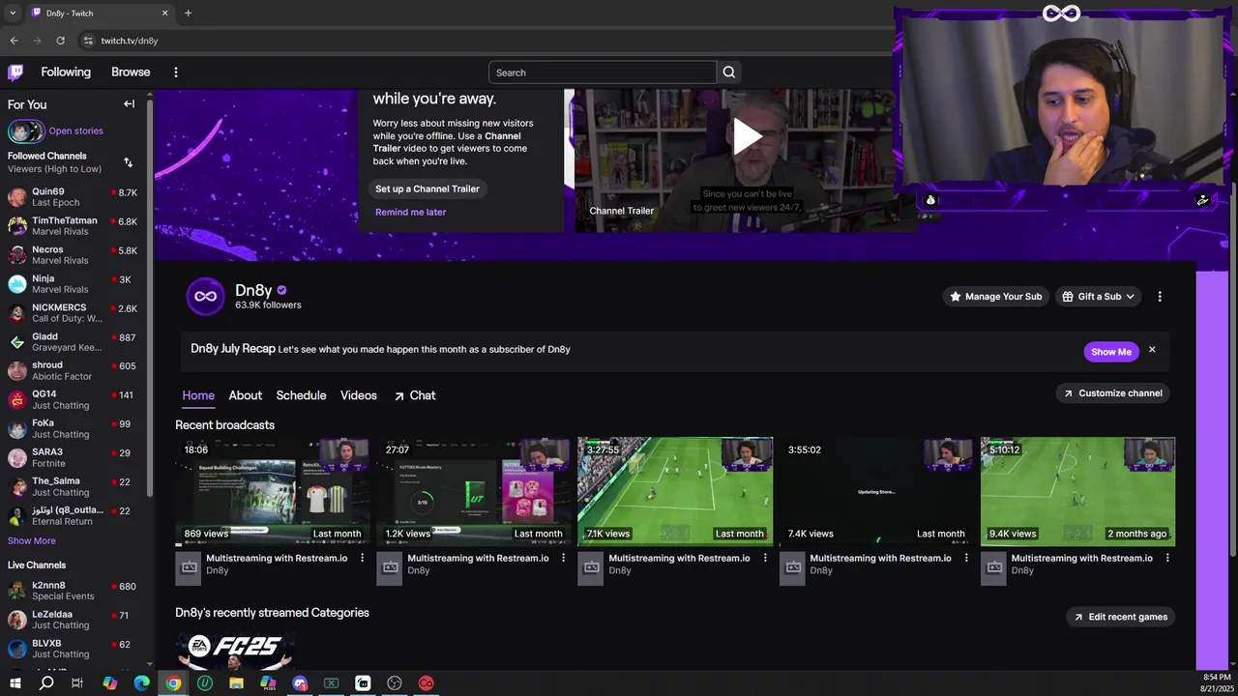
Task: Click the search magnifier button
Action: [729, 72]
